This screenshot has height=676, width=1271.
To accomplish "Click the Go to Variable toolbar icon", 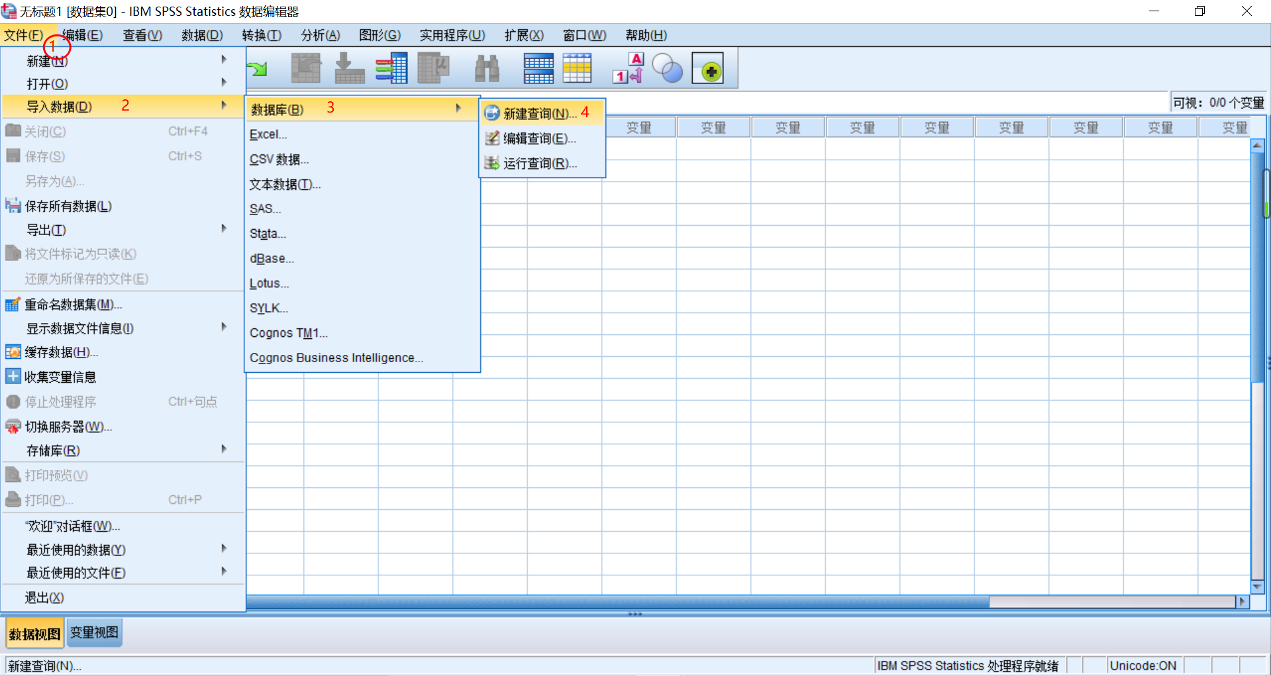I will point(349,68).
